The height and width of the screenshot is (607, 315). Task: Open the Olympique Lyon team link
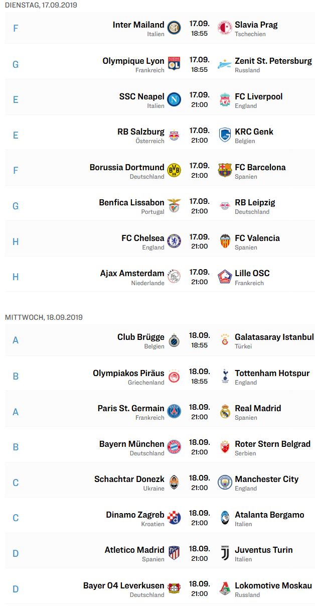133,61
